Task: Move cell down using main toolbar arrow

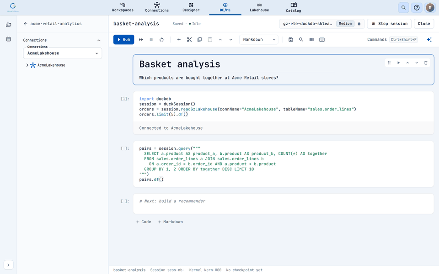Action: (230, 40)
